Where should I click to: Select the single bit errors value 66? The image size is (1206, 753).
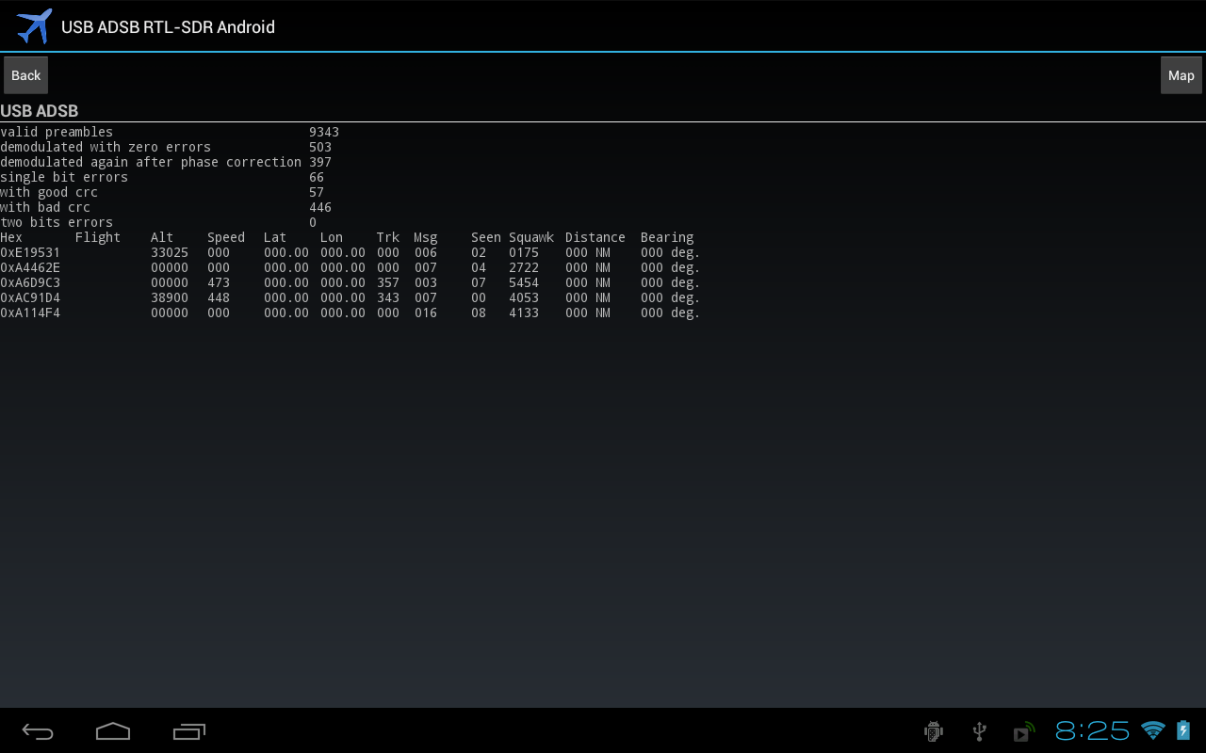(x=317, y=177)
